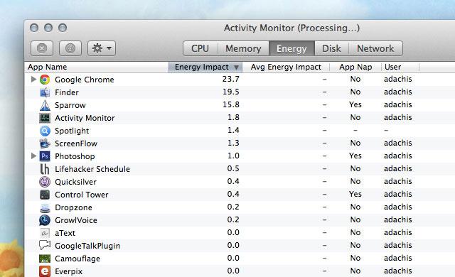Click the Photoshop Ps icon

45,156
